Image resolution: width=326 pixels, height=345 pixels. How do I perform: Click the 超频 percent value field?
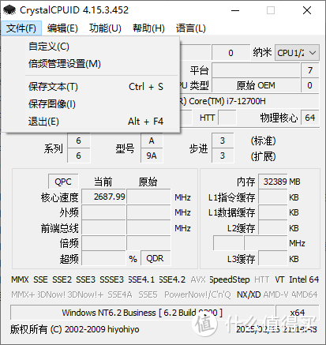coord(103,258)
